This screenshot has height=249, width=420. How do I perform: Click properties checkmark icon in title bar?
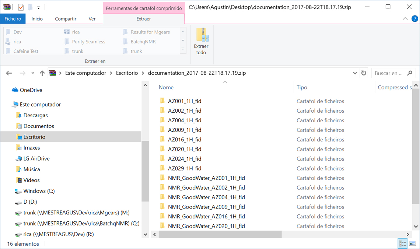point(21,7)
